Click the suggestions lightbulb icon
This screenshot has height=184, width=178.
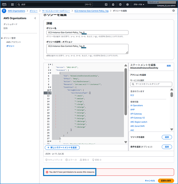point(93,160)
